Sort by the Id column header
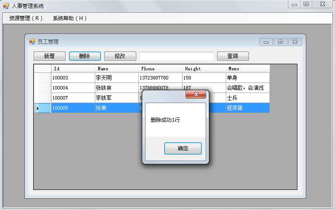 73,69
